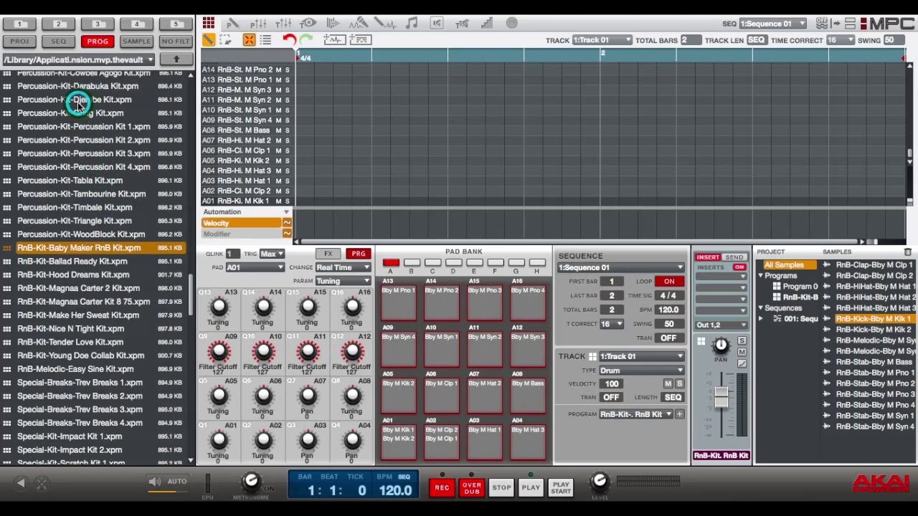918x516 pixels.
Task: Click the REC transport button
Action: click(x=442, y=487)
